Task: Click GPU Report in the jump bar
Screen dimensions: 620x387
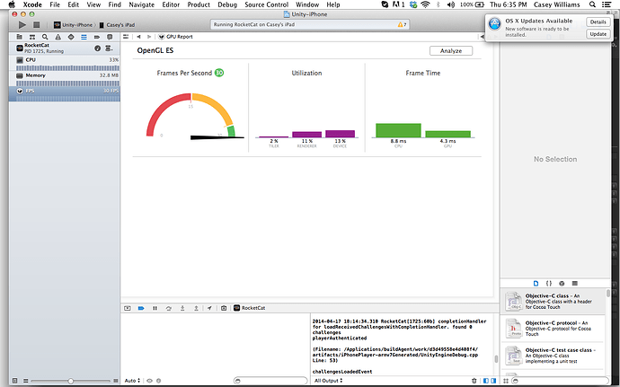Action: tap(175, 37)
